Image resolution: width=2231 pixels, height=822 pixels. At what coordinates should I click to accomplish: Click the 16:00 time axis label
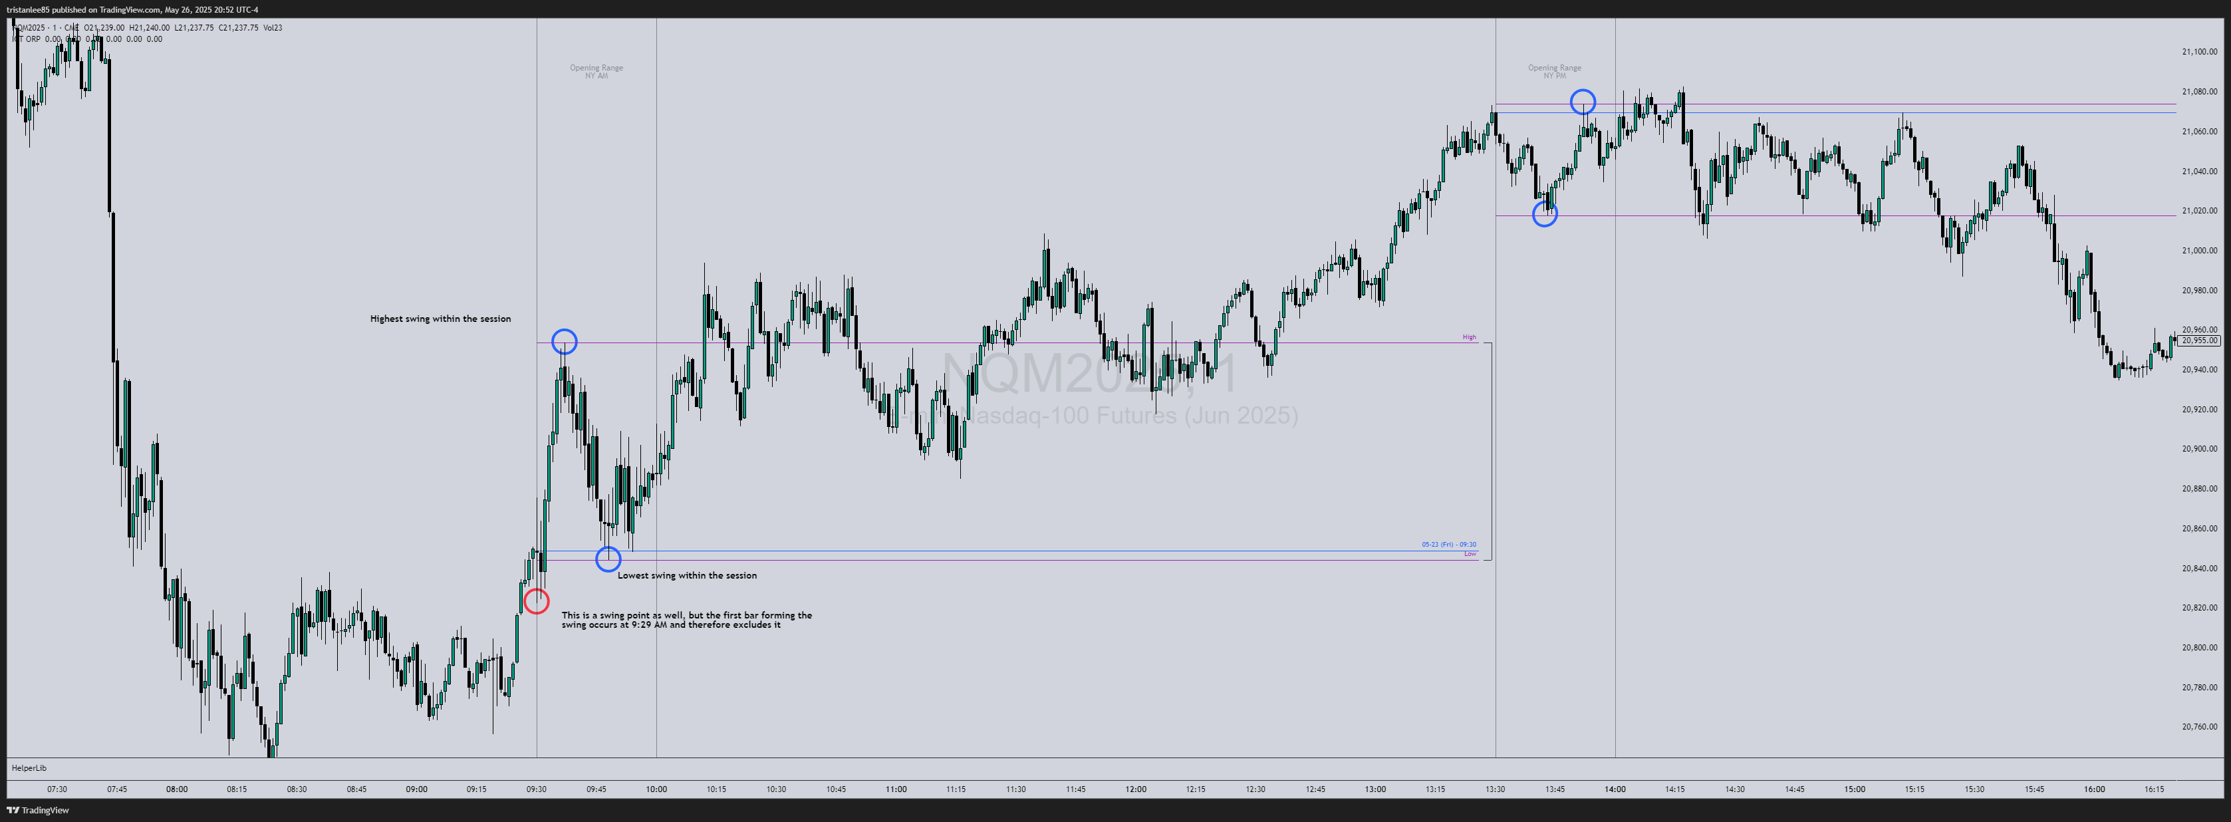pos(2094,789)
